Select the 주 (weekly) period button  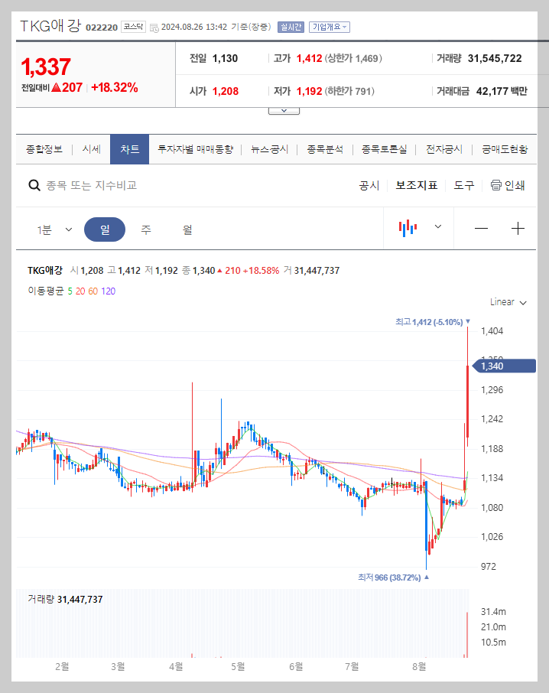click(x=145, y=228)
